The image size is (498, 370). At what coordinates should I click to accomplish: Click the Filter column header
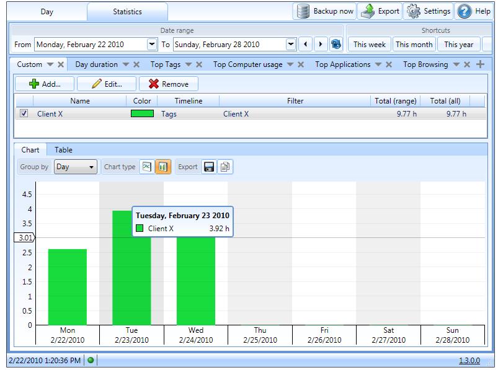coord(295,101)
